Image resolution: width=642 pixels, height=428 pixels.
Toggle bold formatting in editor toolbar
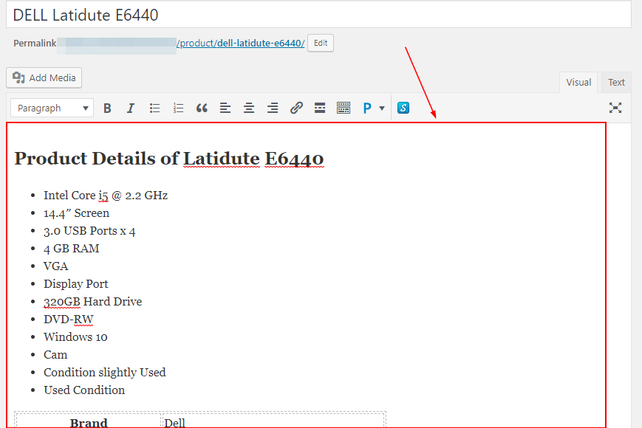(x=107, y=108)
